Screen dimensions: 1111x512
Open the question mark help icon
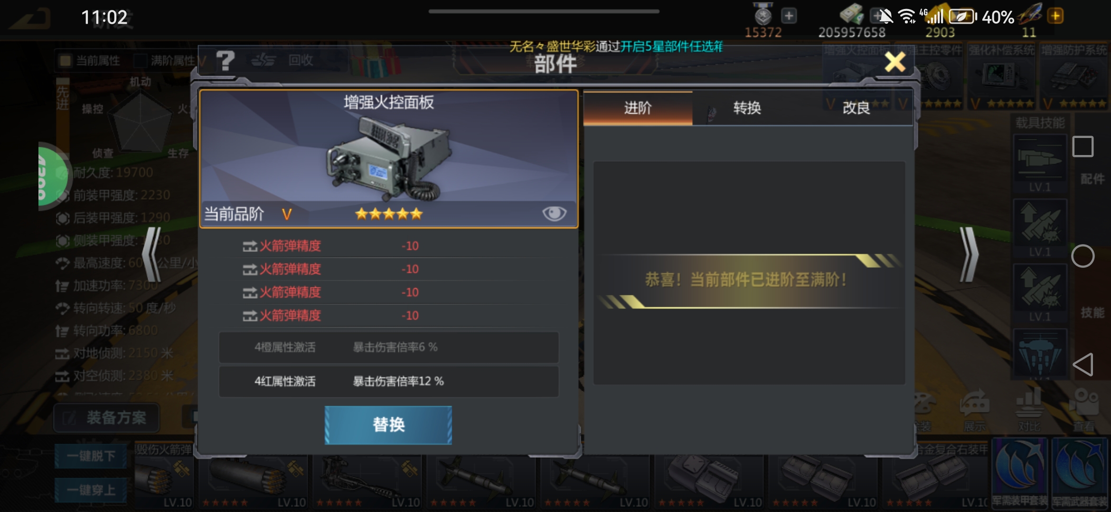point(225,61)
